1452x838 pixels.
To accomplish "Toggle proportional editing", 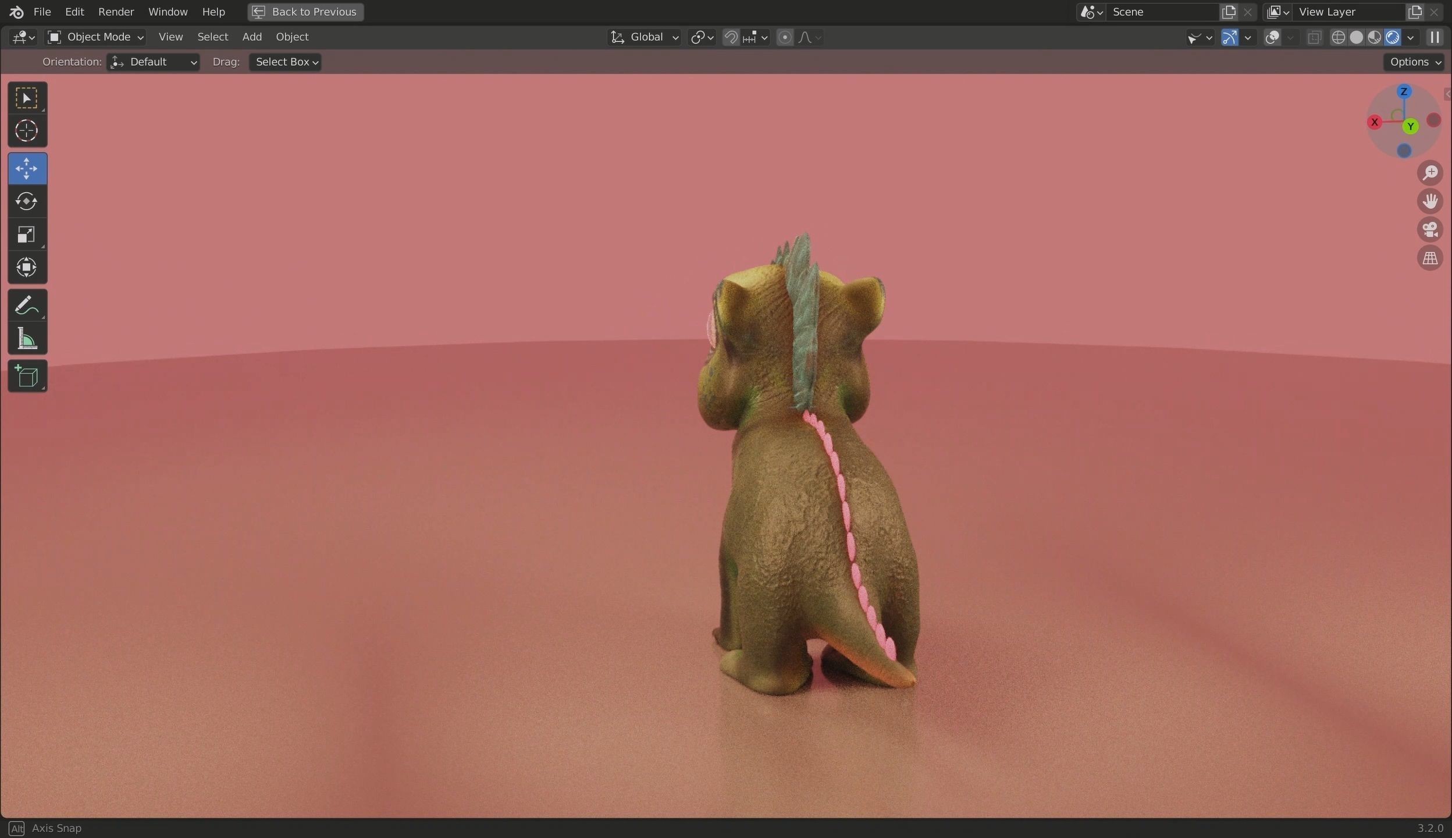I will 785,37.
